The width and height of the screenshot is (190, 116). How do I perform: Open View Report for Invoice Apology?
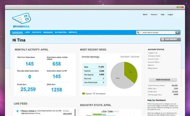coord(125,57)
